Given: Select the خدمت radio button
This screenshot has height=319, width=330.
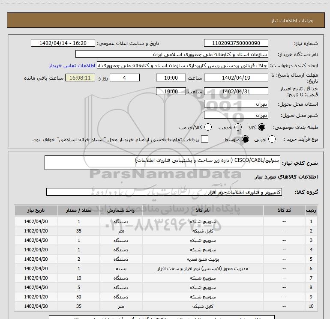Looking at the screenshot, I should coord(238,127).
